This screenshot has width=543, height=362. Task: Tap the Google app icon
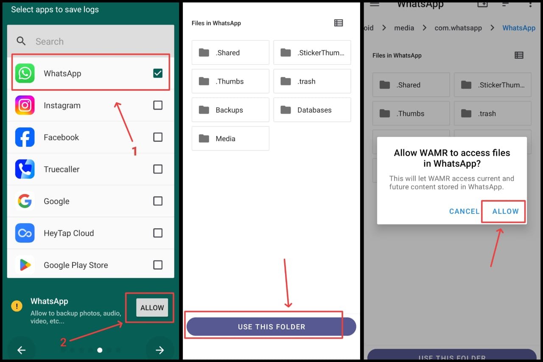tap(25, 201)
